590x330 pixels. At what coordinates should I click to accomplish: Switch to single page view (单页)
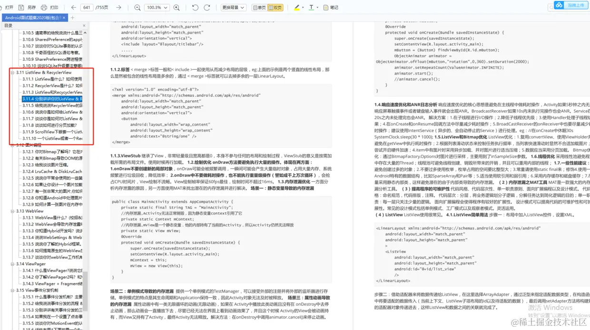point(259,8)
